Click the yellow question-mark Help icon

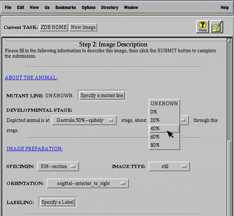(202, 27)
